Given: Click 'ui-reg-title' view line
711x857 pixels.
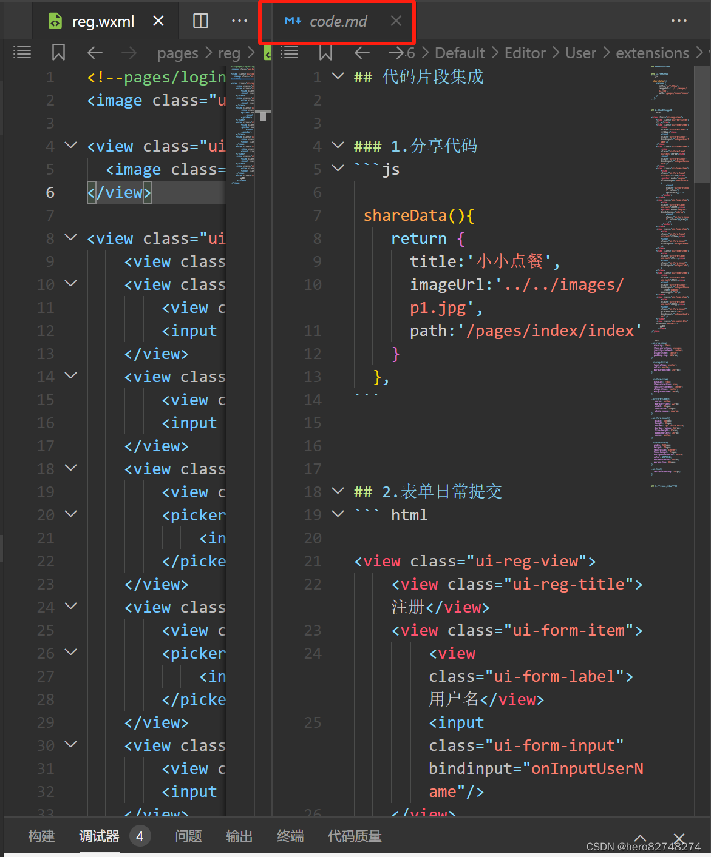Looking at the screenshot, I should coord(517,584).
